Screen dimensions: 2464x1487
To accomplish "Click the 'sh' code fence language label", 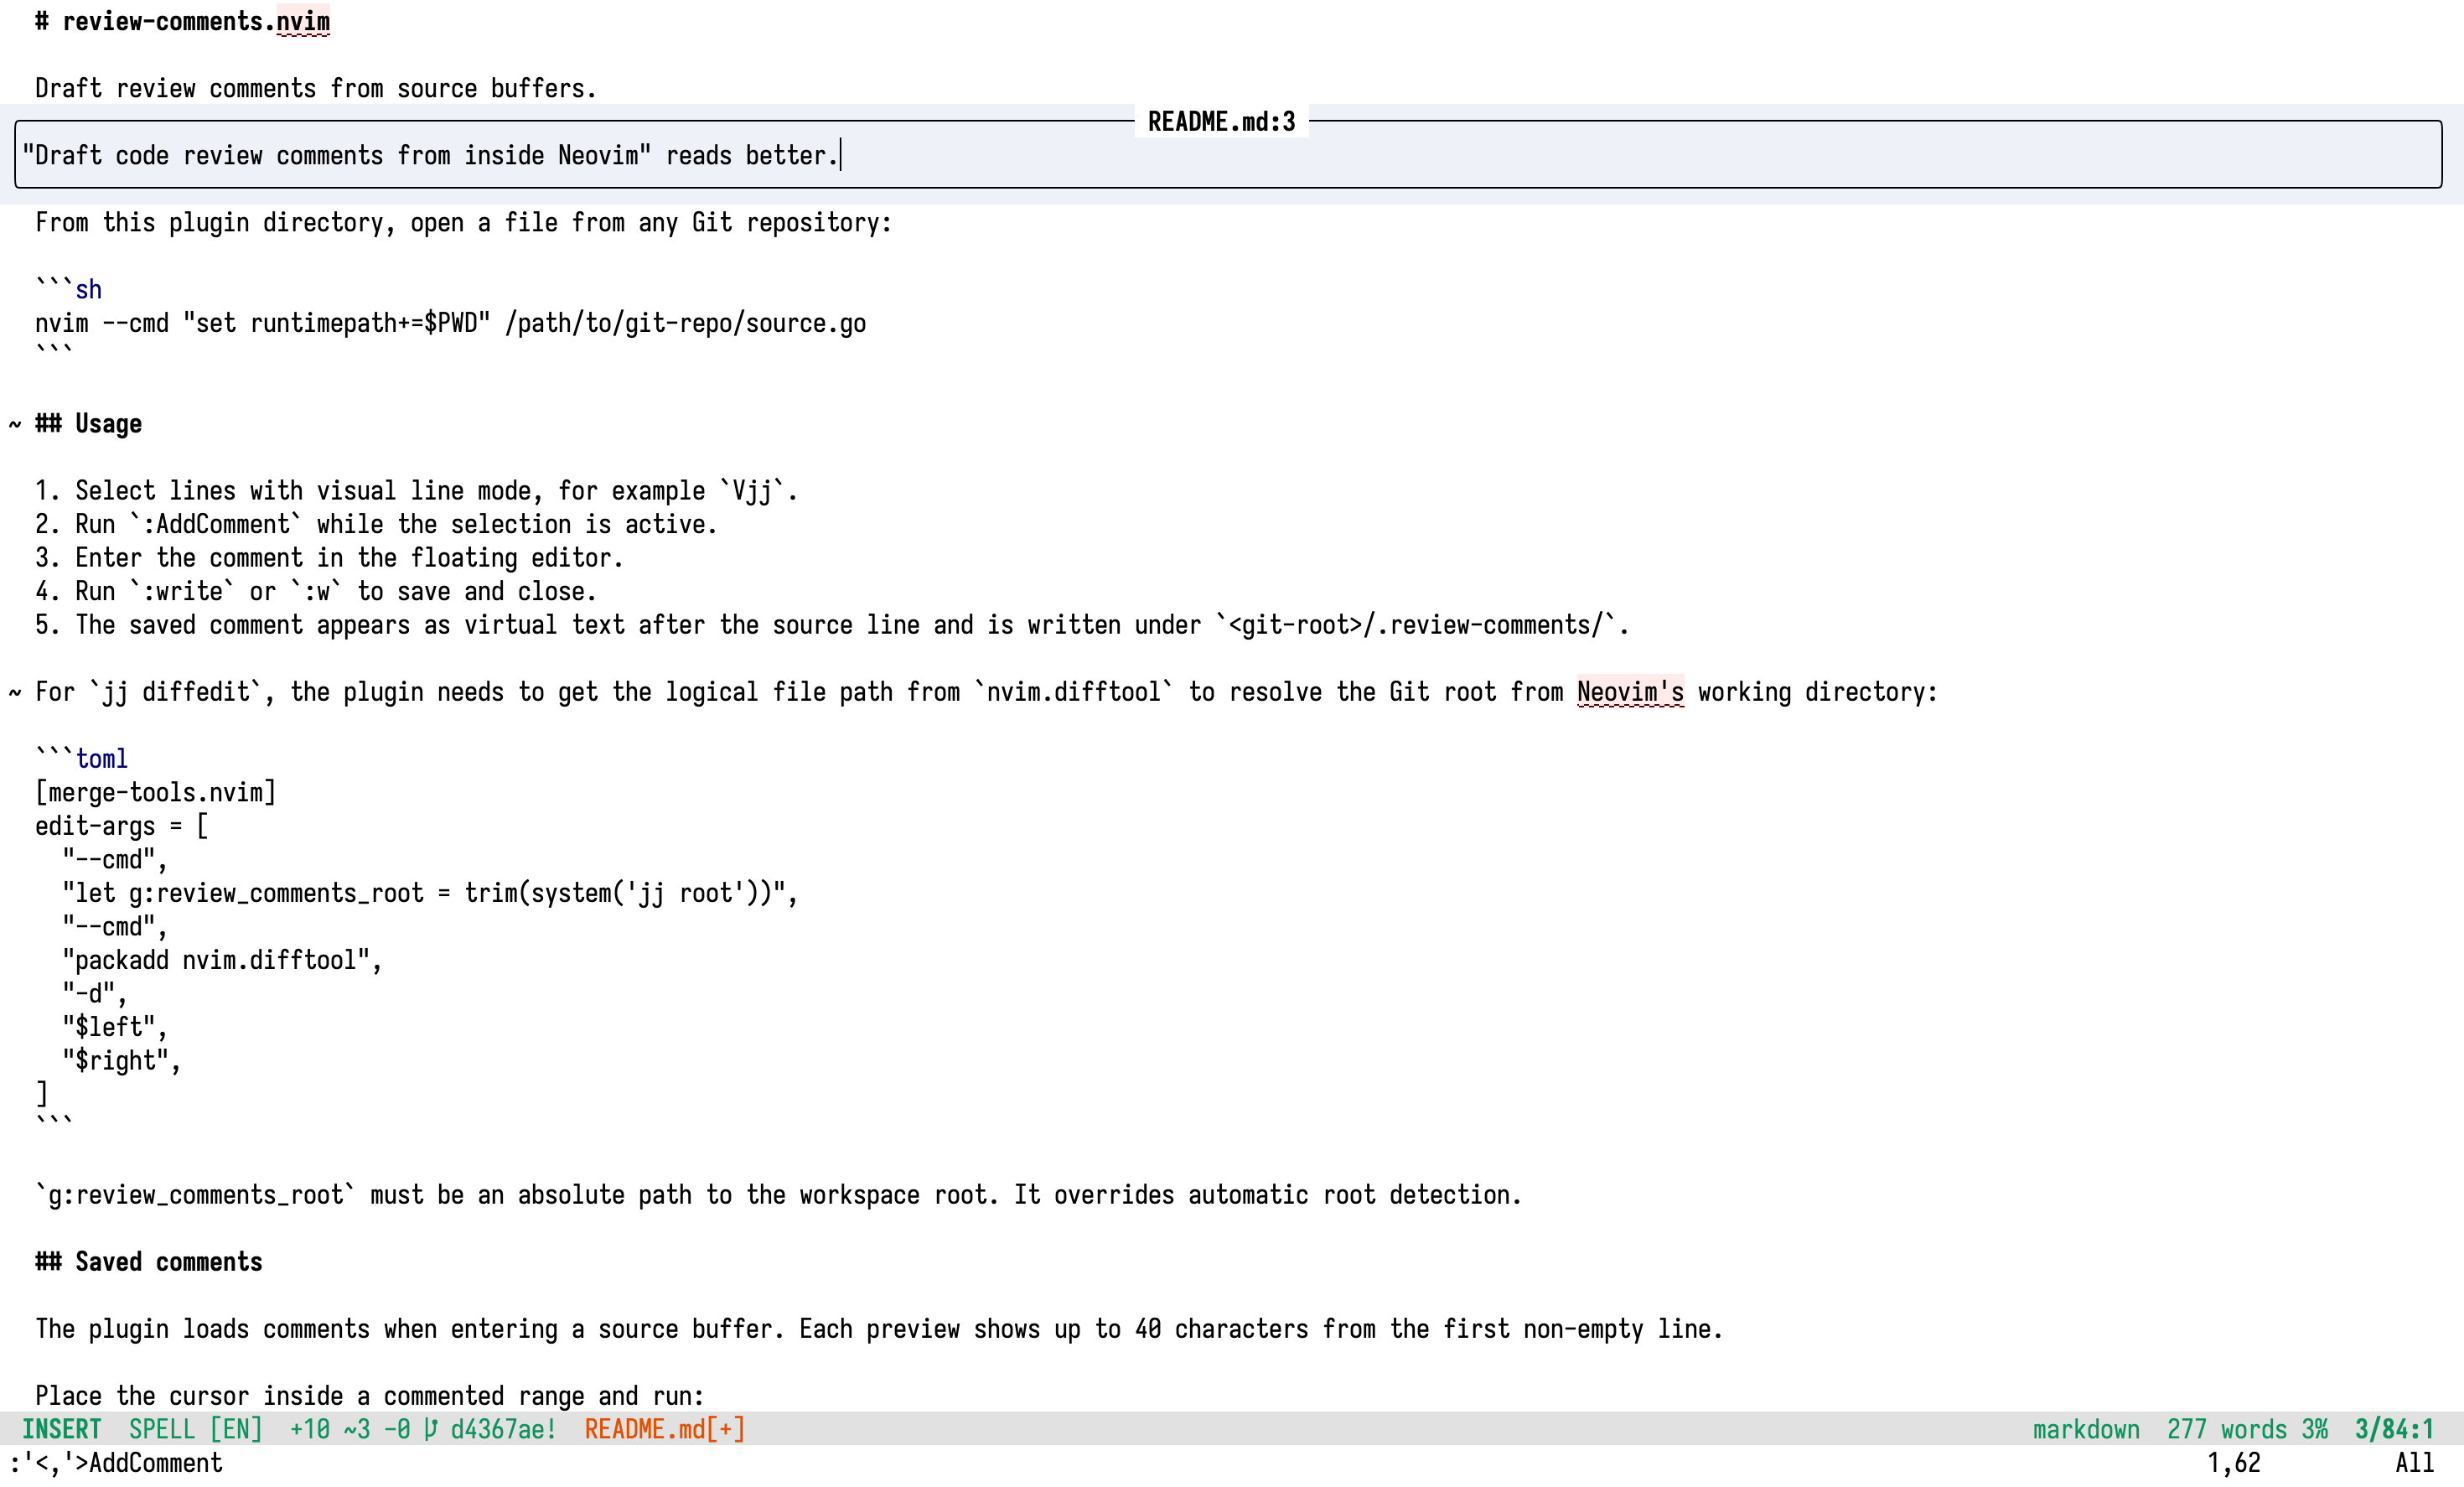I will click(89, 289).
